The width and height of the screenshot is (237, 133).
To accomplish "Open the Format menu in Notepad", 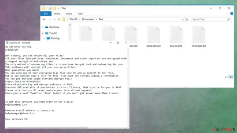I will (x=17, y=47).
